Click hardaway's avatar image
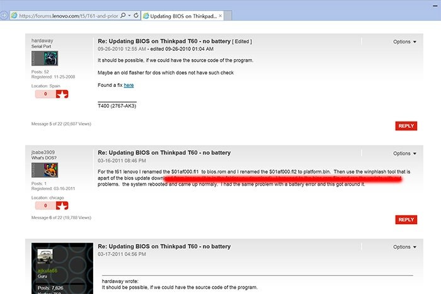The width and height of the screenshot is (441, 294). pos(45,58)
